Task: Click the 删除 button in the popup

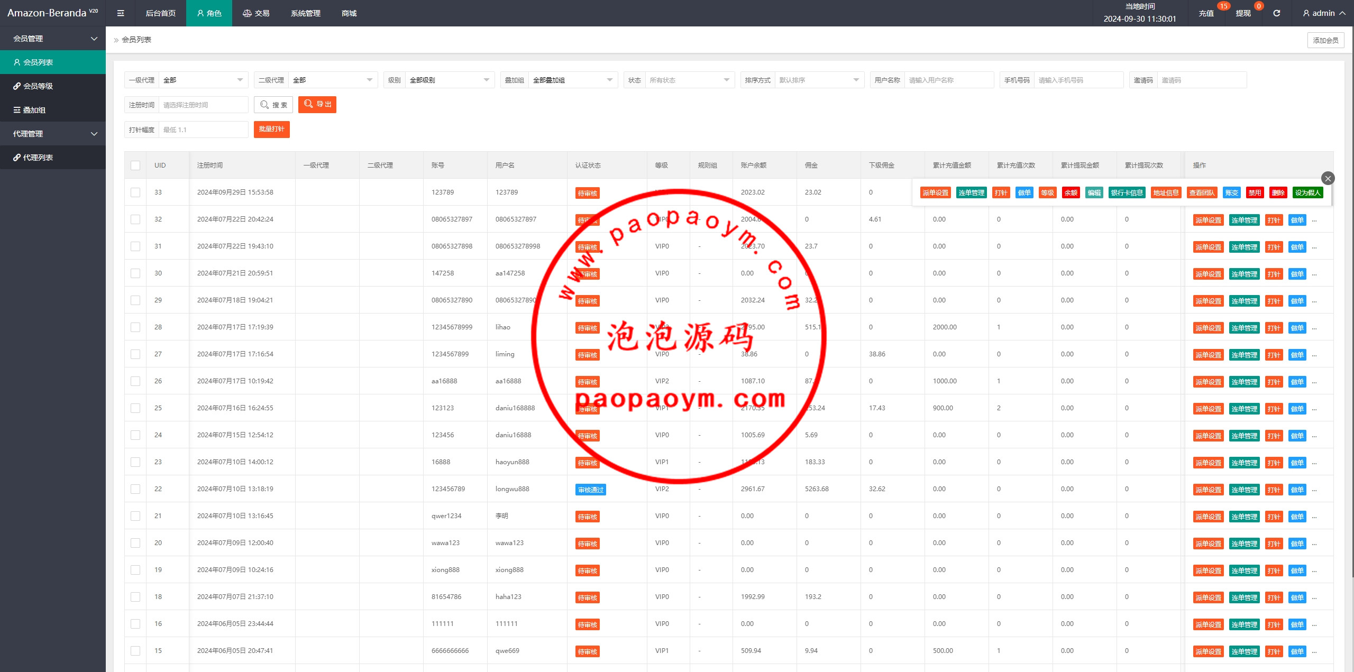Action: point(1278,193)
